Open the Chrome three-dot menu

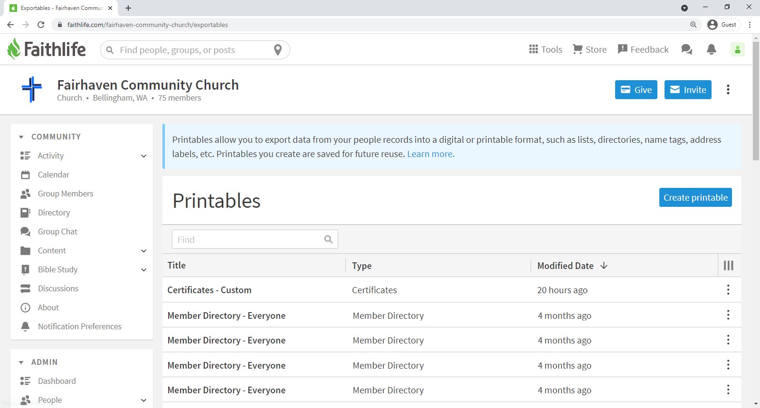click(750, 25)
